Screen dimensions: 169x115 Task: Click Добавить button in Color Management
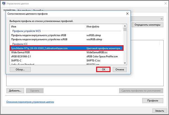point(15,91)
